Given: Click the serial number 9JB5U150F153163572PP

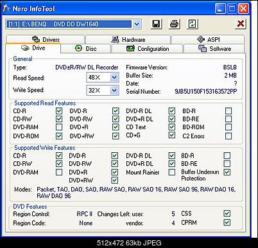Looking at the screenshot, I should 206,91.
